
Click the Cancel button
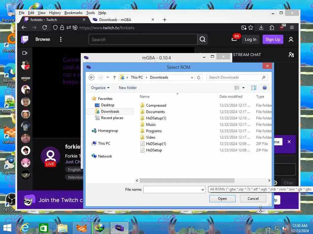[x=253, y=199]
